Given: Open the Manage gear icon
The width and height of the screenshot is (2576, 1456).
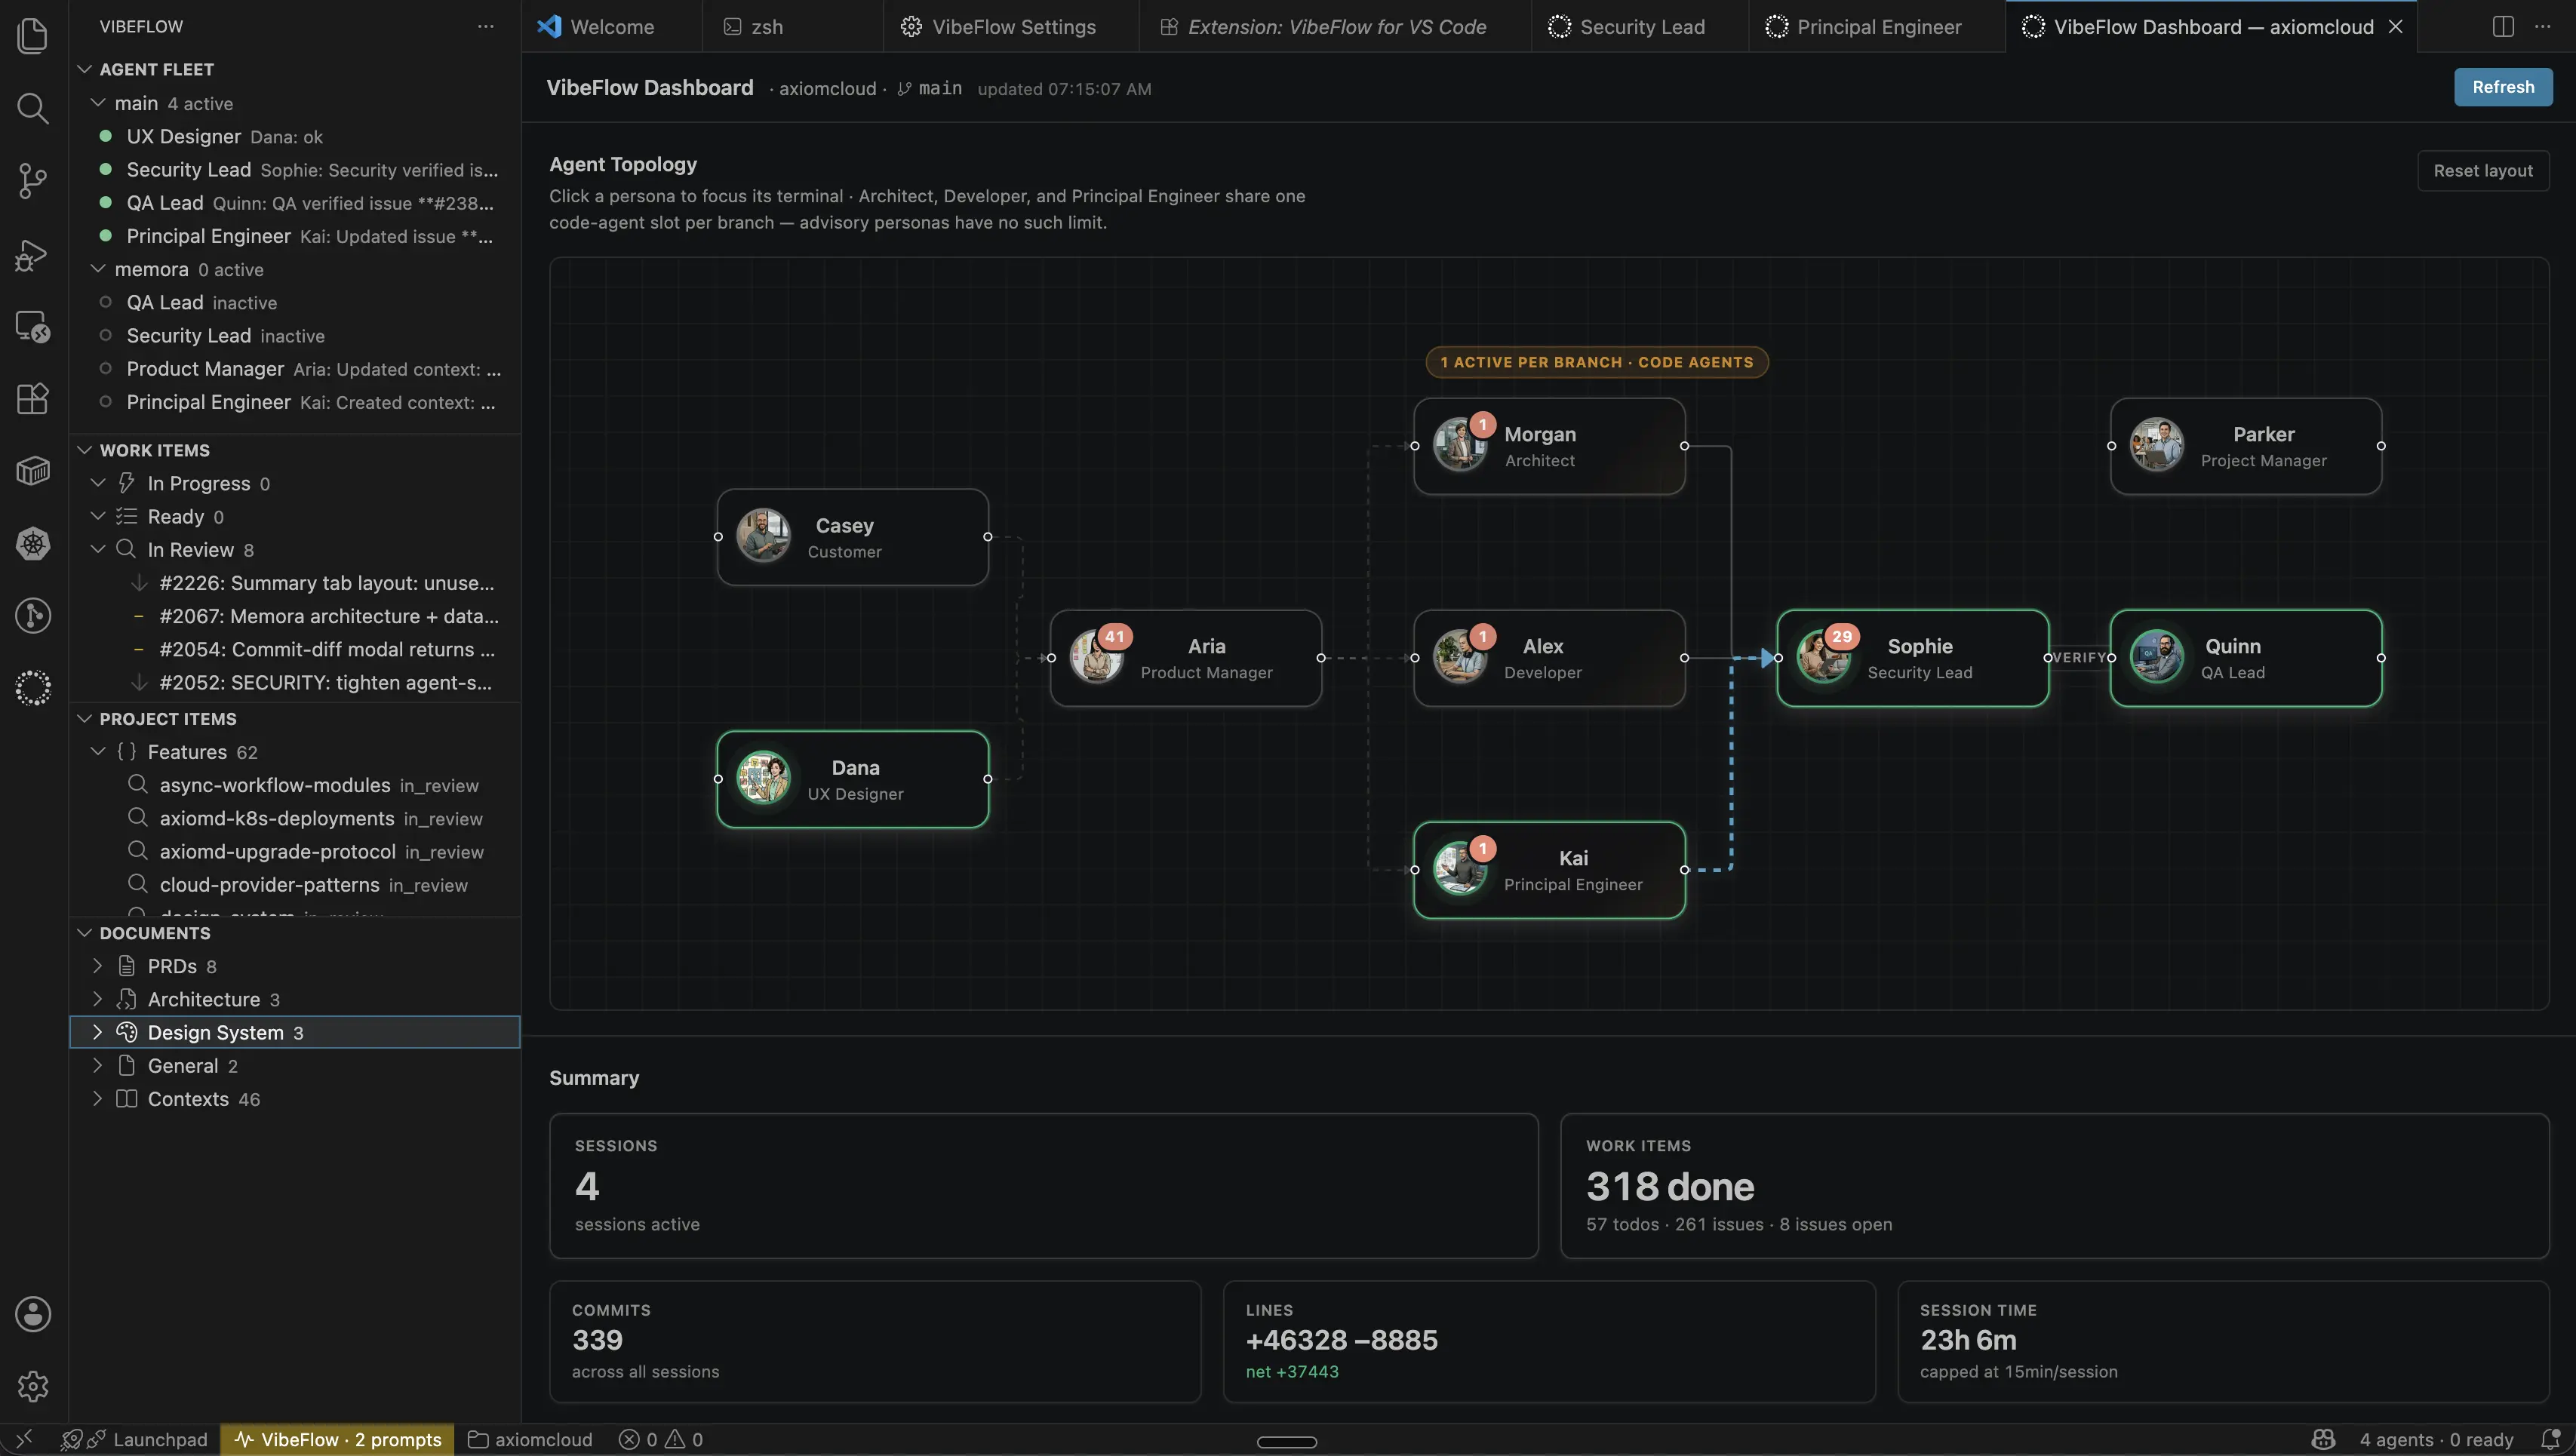Looking at the screenshot, I should pyautogui.click(x=33, y=1386).
